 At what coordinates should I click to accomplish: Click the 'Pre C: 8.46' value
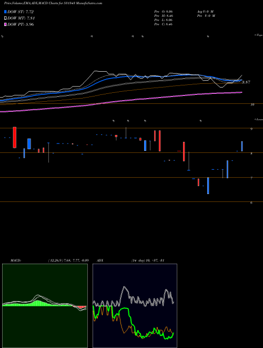pyautogui.click(x=164, y=24)
